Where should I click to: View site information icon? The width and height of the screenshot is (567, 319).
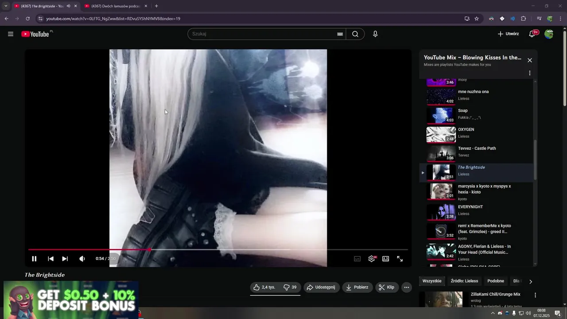click(x=40, y=19)
